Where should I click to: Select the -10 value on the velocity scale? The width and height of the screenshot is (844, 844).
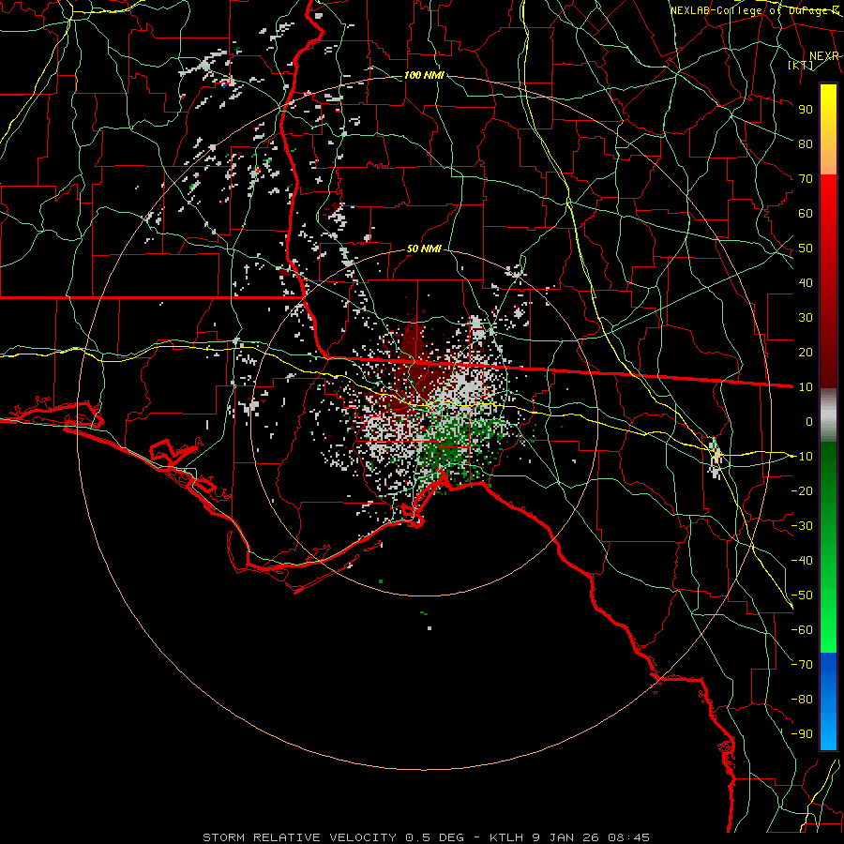(802, 457)
